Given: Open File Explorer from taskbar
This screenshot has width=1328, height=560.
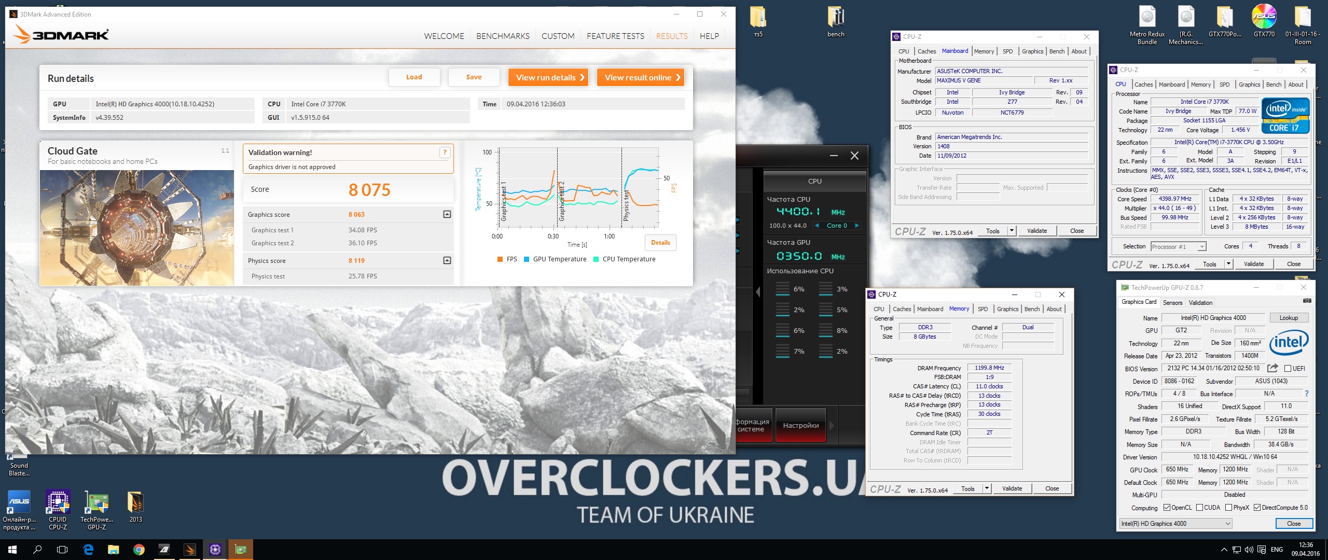Looking at the screenshot, I should (114, 550).
